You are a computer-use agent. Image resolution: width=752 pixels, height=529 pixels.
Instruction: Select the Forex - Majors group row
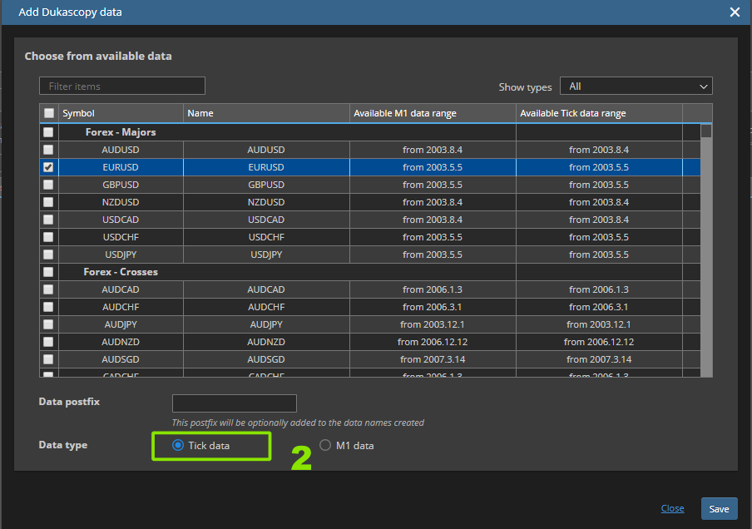[x=370, y=132]
